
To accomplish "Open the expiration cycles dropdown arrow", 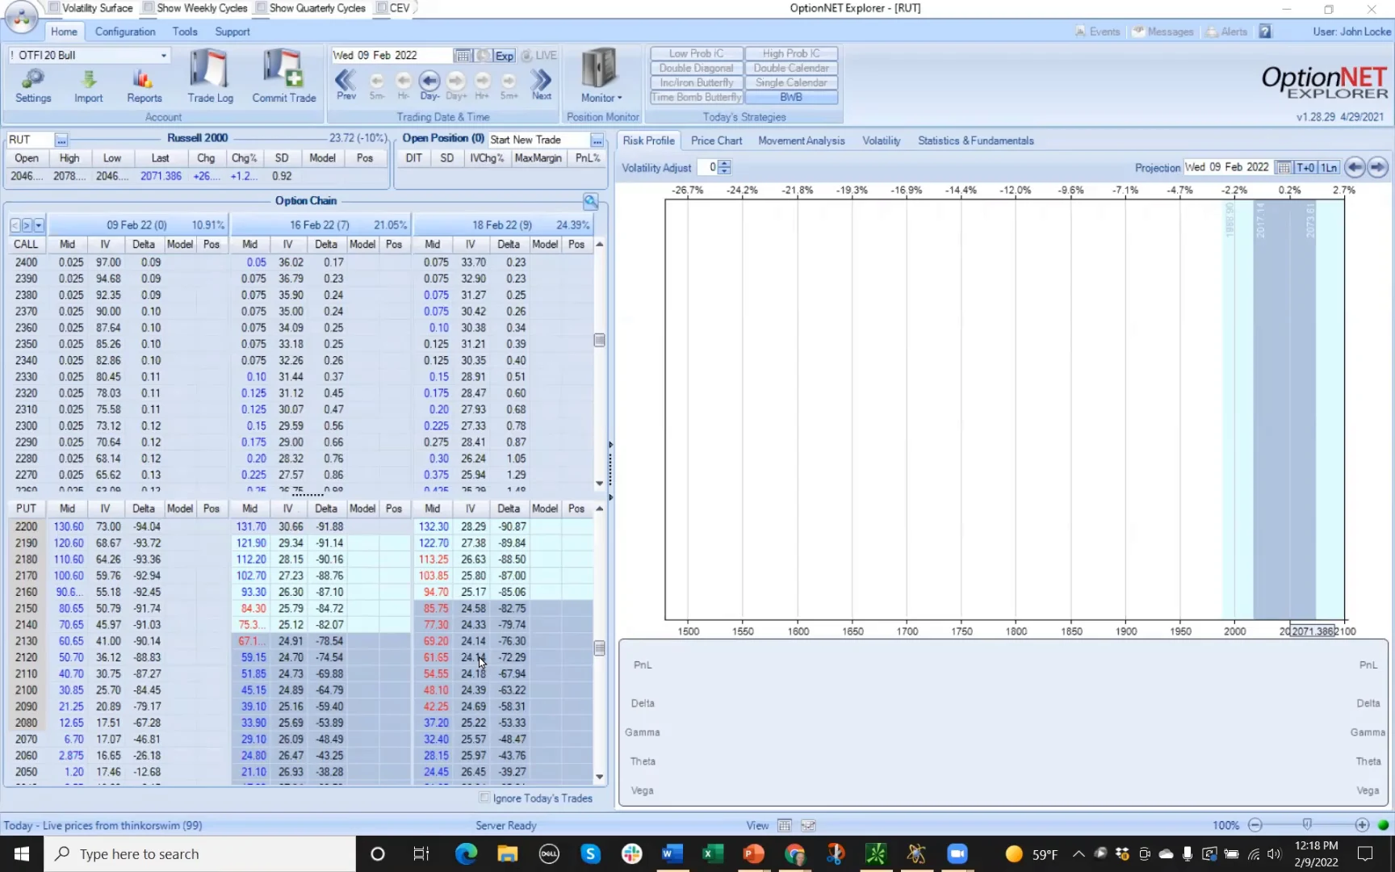I will (x=39, y=225).
